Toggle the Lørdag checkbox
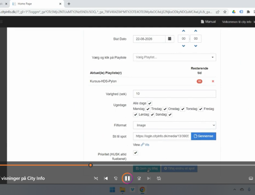The width and height of the screenshot is (255, 195). tap(152, 115)
